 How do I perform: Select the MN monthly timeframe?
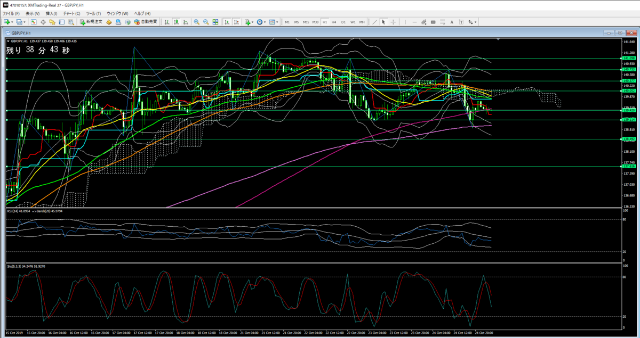coord(362,22)
